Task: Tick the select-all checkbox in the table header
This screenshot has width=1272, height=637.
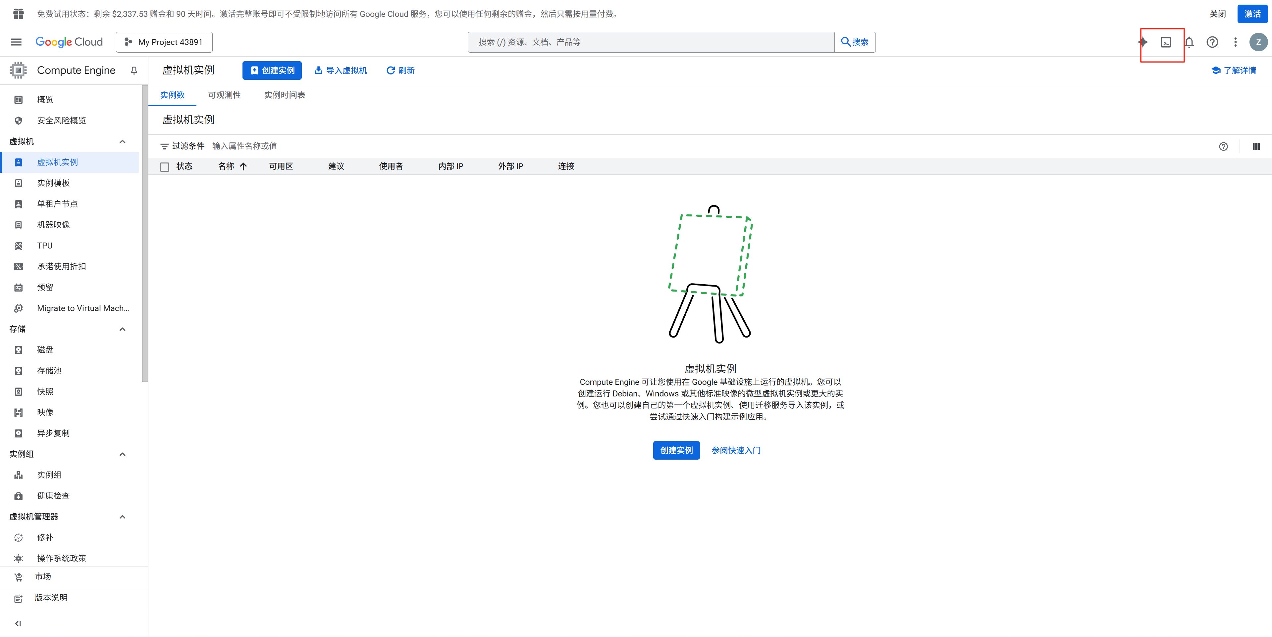Action: 164,167
